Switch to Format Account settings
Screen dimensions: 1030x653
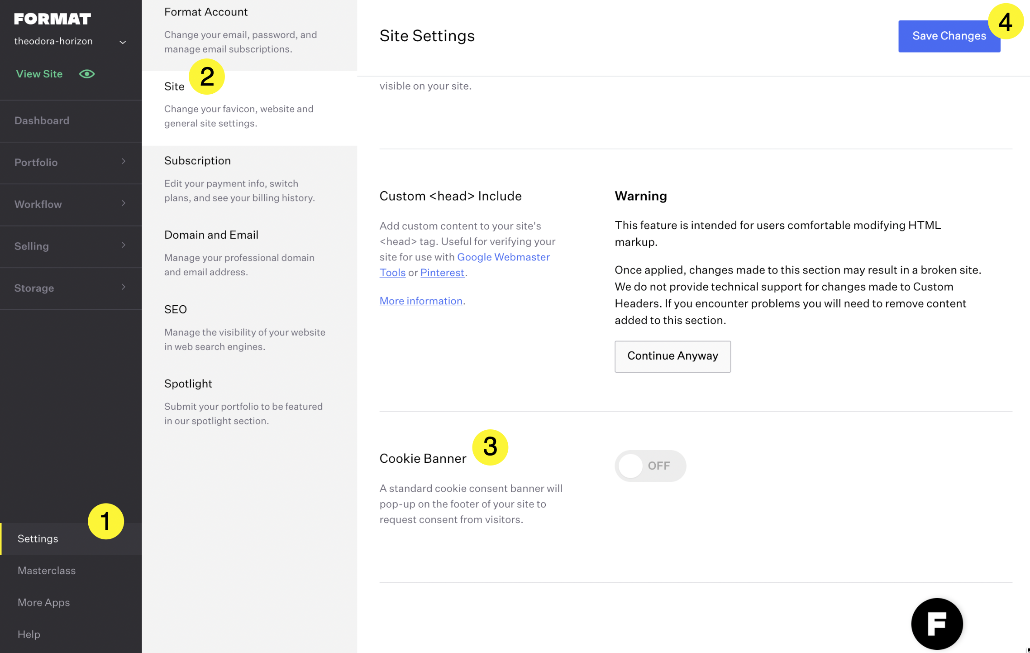coord(206,12)
